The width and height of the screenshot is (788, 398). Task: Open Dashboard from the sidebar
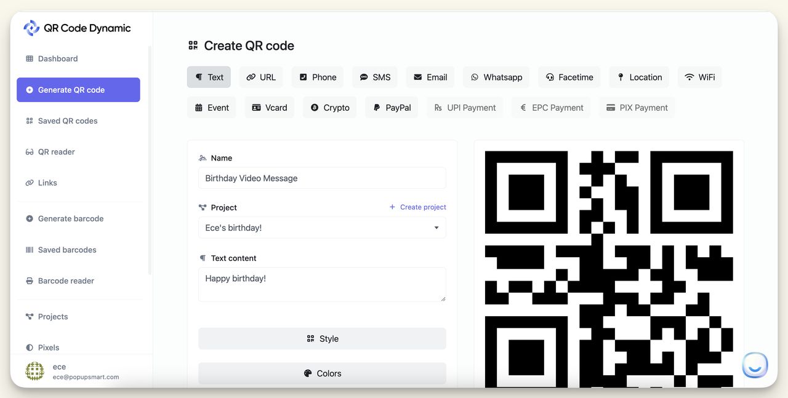[78, 59]
